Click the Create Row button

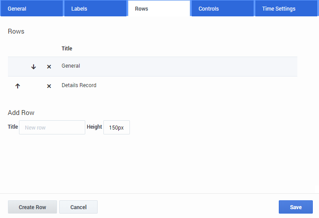pos(32,207)
